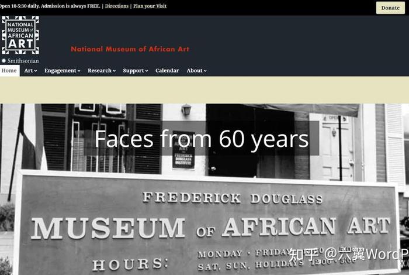Click the Admission is always FREE text
Screen dimensions: 409x275
click(71, 6)
